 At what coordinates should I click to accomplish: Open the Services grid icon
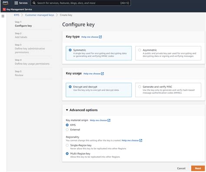pyautogui.click(x=16, y=3)
